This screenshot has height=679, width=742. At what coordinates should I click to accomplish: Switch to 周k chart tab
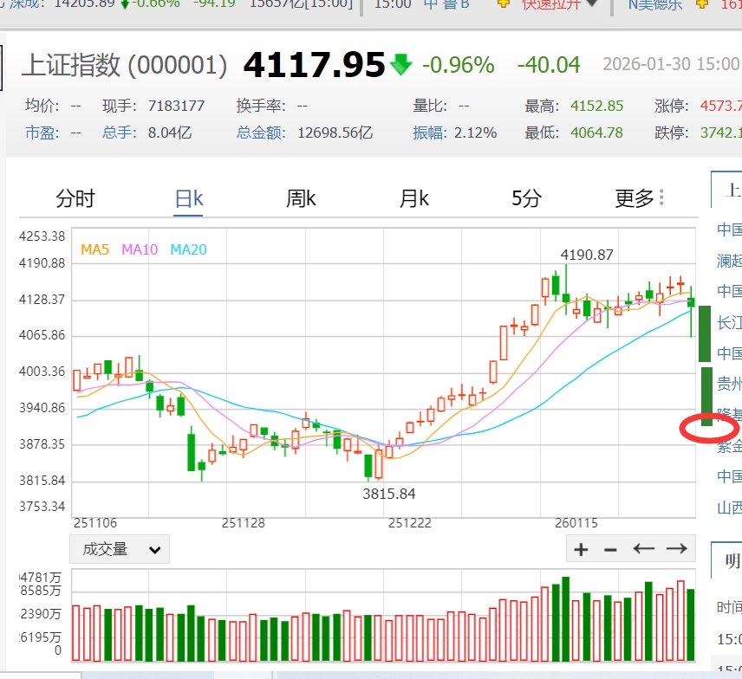click(301, 198)
